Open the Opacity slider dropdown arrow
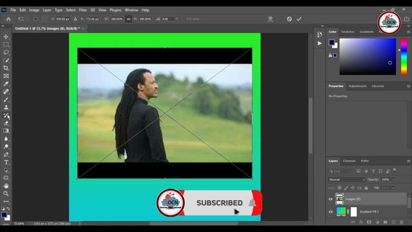412x232 pixels. coord(393,179)
